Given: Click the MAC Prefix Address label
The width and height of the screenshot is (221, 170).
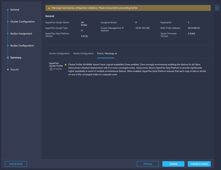Looking at the screenshot, I should [170, 28].
